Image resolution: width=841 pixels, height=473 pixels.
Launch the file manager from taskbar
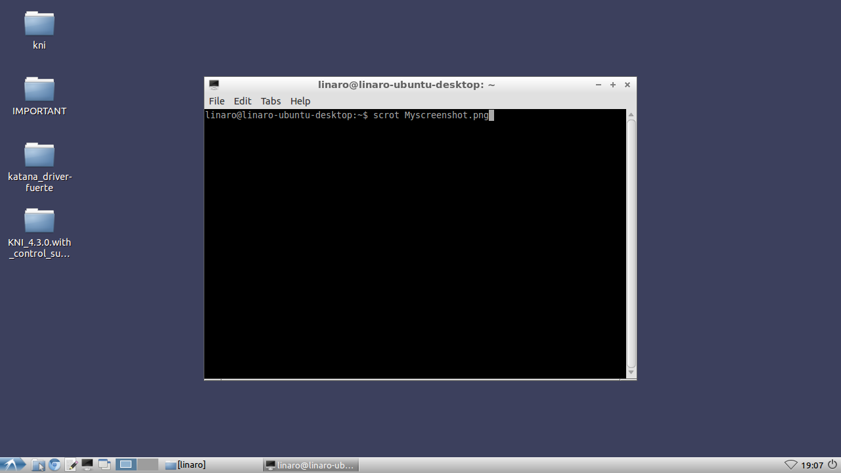tap(38, 465)
